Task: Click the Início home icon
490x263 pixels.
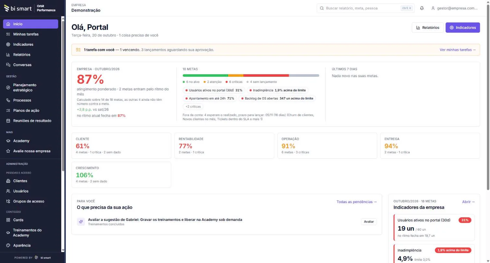Action: [8, 24]
